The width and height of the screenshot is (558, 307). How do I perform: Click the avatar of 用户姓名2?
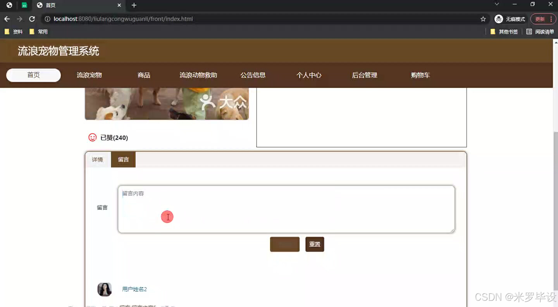click(x=104, y=289)
